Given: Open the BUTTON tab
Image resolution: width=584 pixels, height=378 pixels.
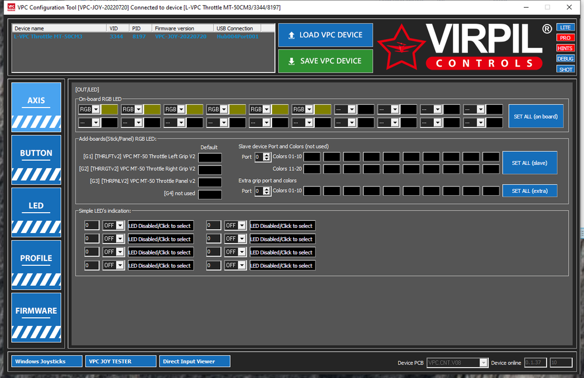Looking at the screenshot, I should click(x=36, y=160).
